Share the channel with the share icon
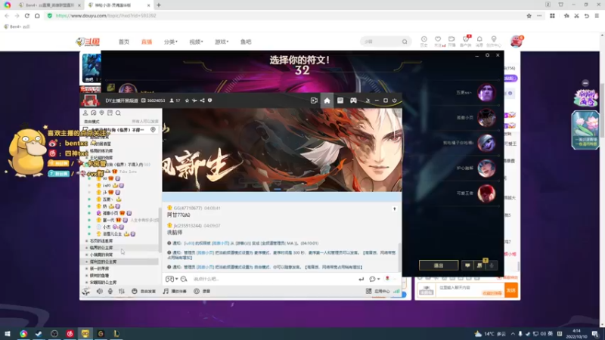 click(202, 100)
